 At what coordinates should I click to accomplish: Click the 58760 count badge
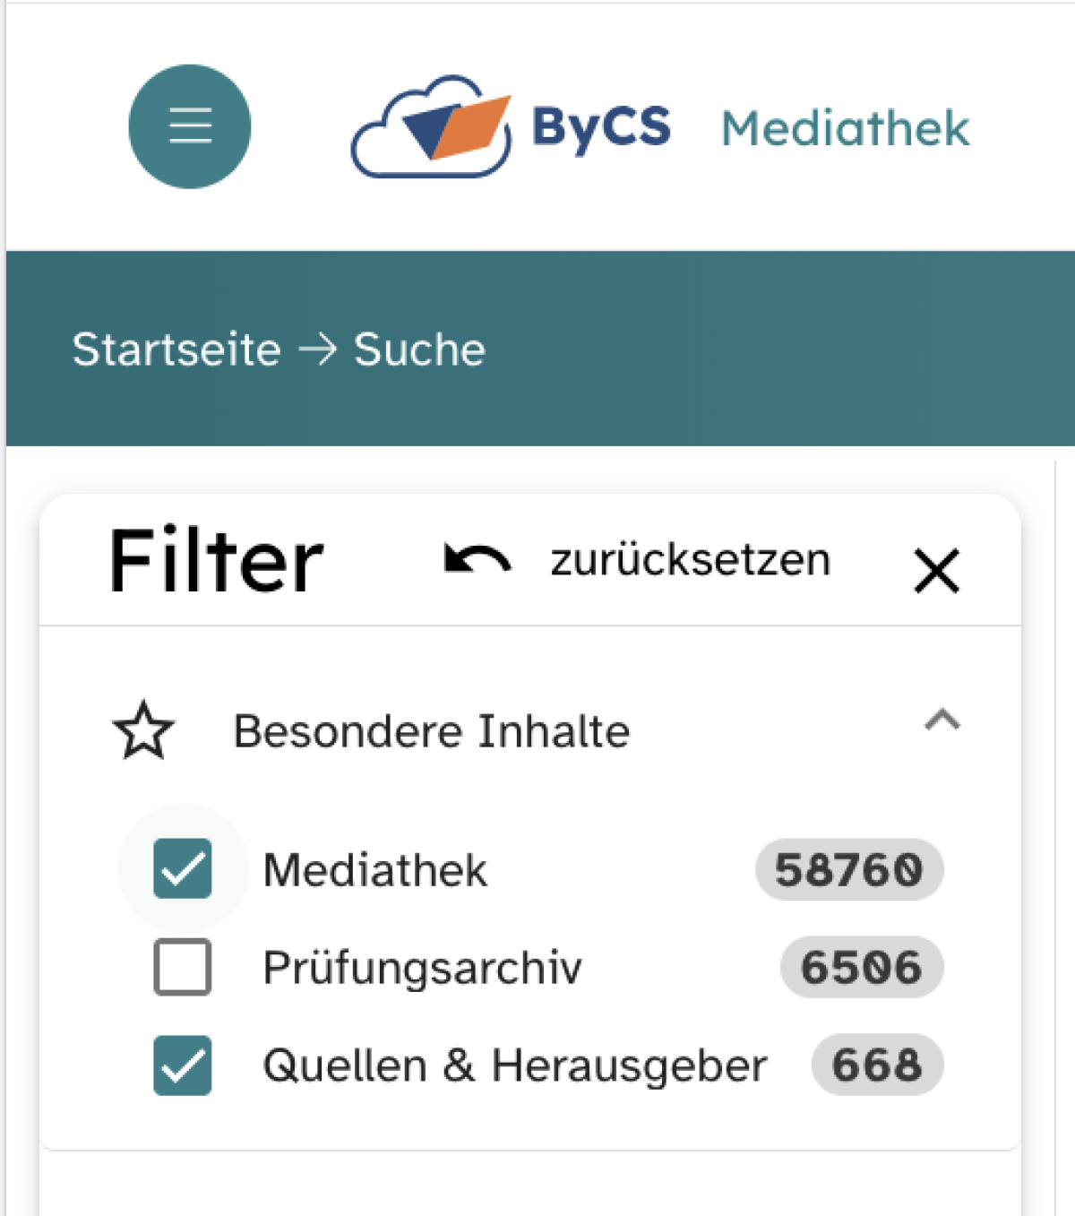848,870
